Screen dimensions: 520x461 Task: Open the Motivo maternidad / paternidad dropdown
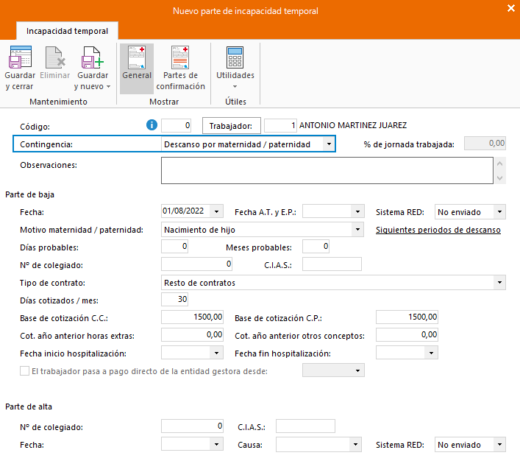pos(357,230)
